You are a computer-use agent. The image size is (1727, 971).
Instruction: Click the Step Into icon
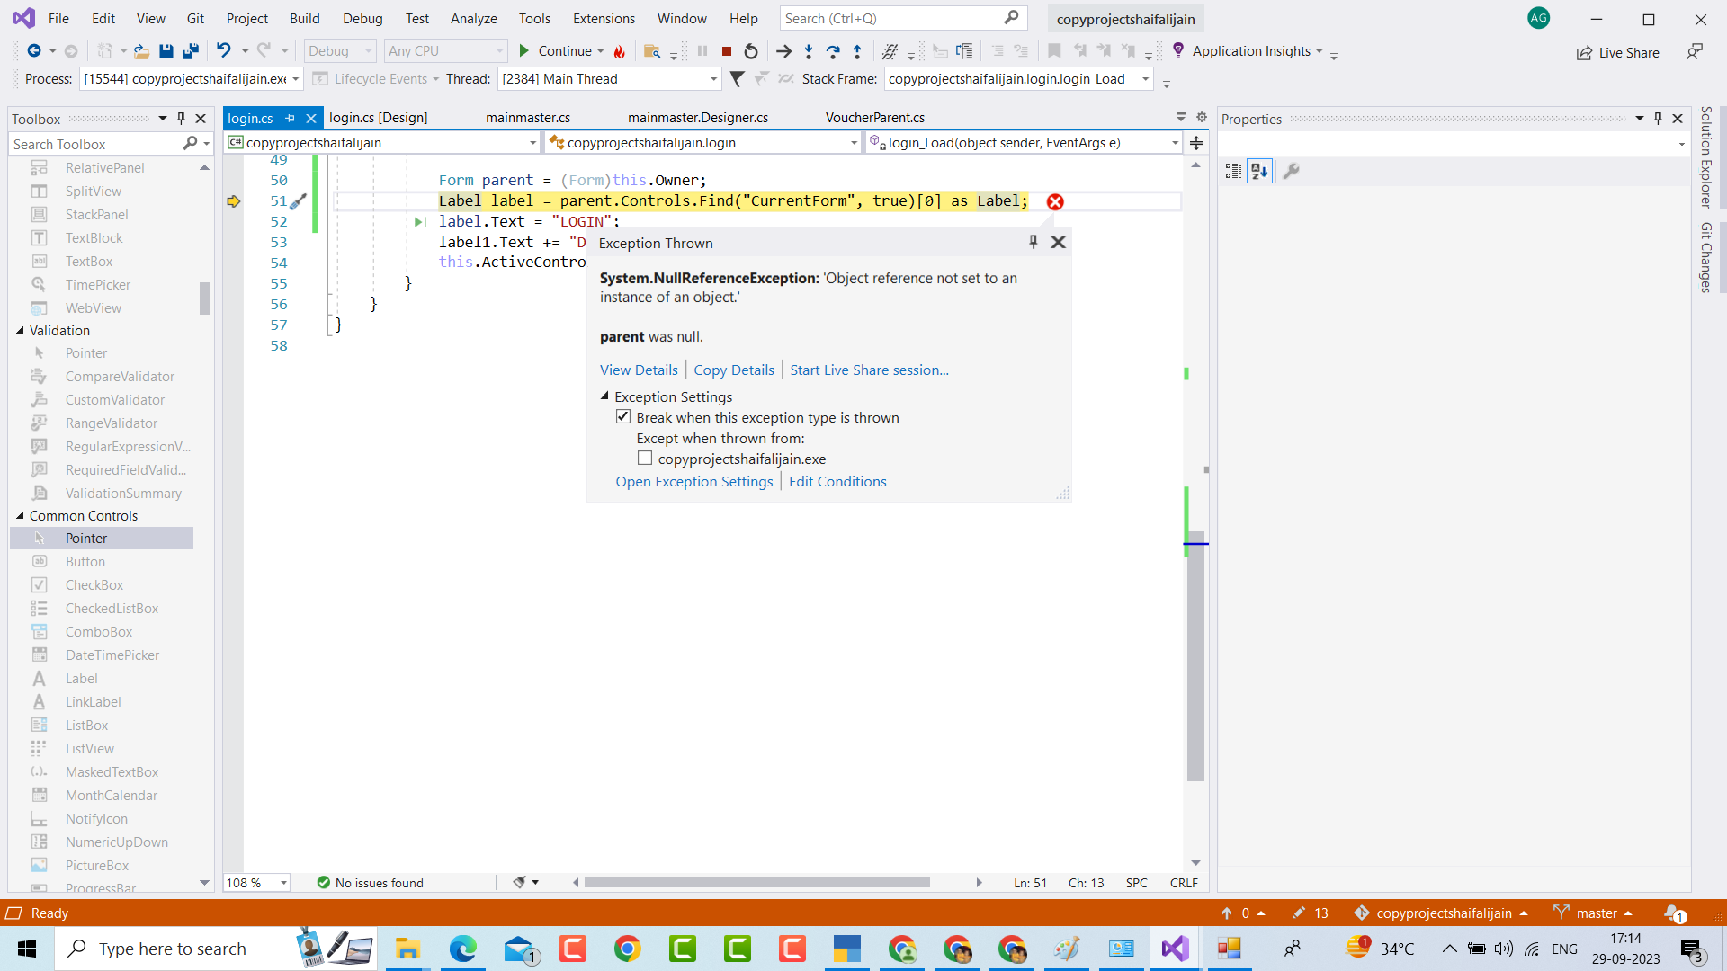click(x=808, y=51)
